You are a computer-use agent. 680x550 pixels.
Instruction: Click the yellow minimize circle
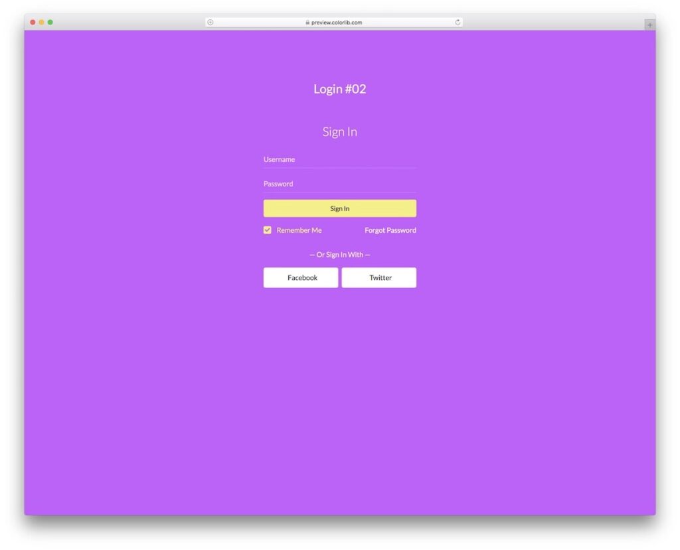pyautogui.click(x=41, y=22)
